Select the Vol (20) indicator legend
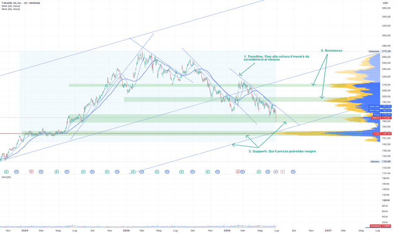This screenshot has height=233, width=395. (6, 177)
